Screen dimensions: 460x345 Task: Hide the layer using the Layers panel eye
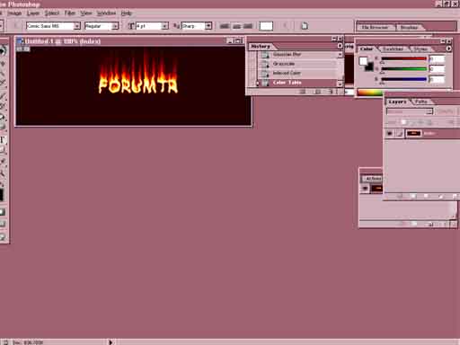[390, 133]
